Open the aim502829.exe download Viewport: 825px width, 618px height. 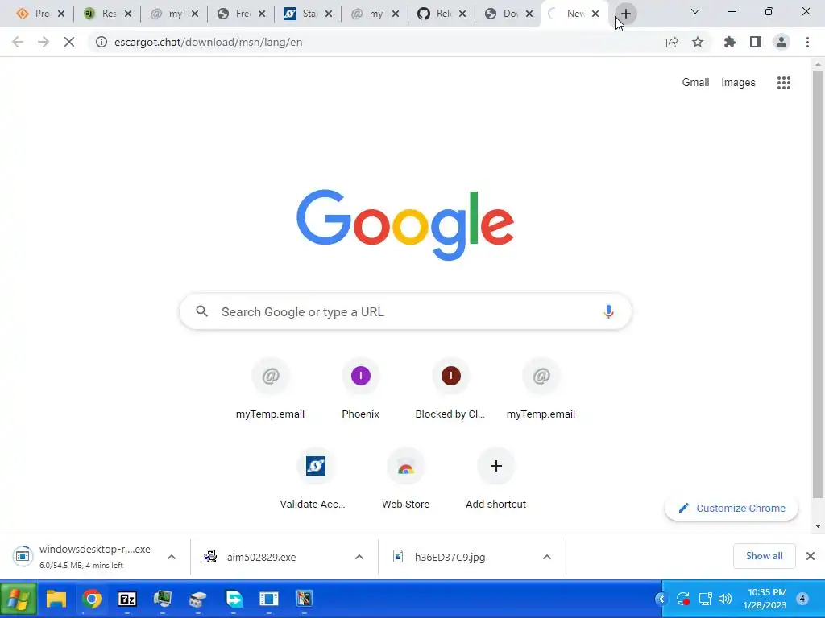pos(262,557)
